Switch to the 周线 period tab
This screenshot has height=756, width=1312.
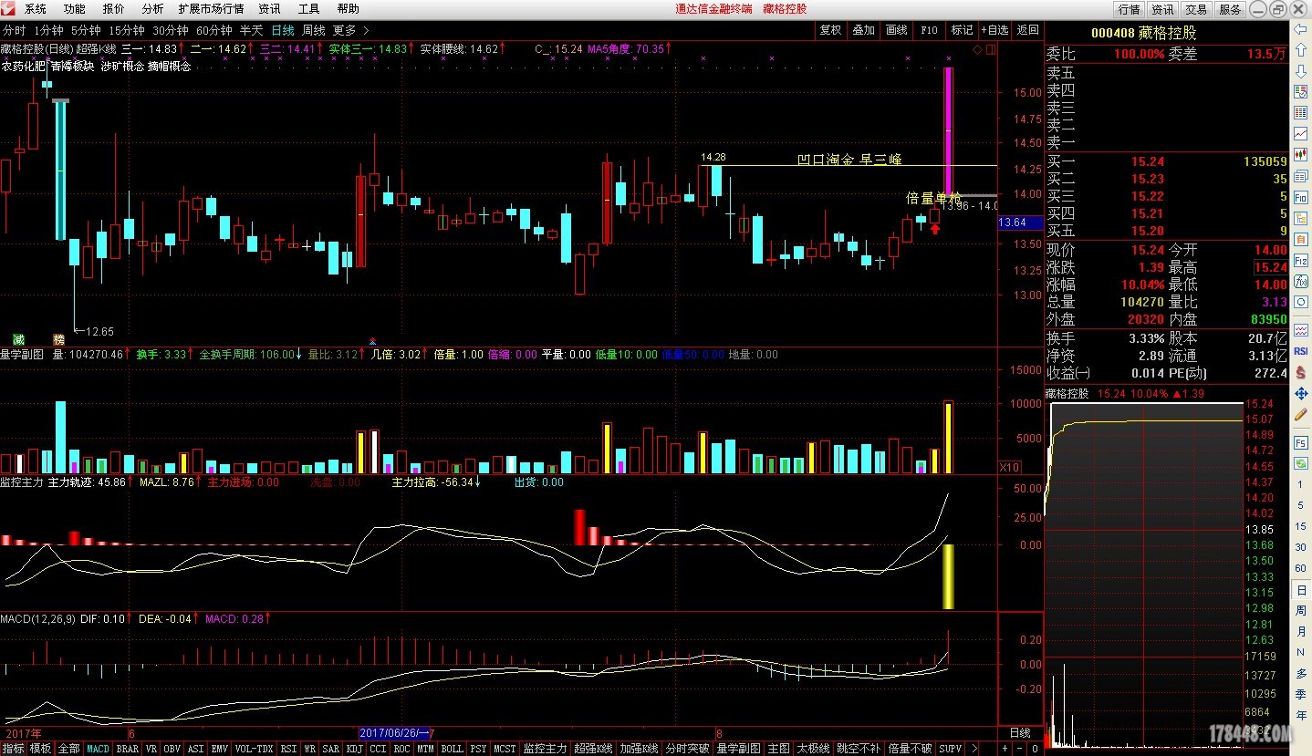pos(314,30)
